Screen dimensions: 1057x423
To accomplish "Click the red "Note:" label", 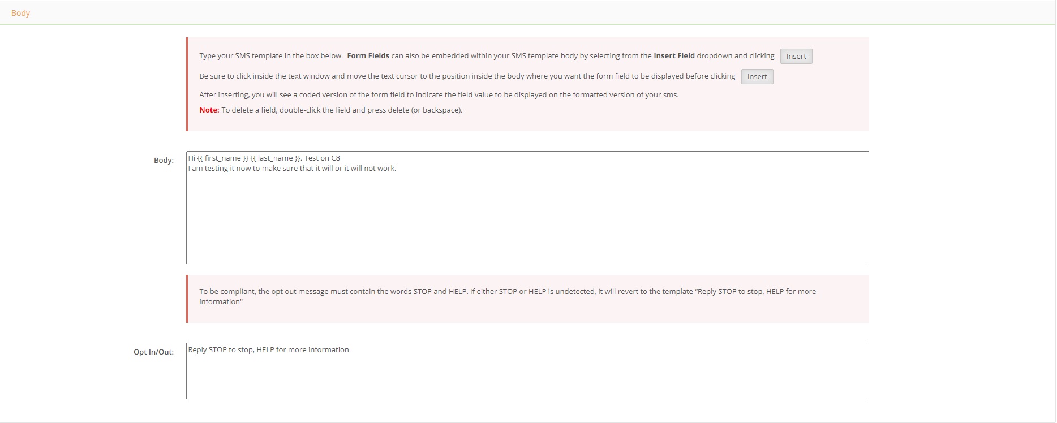I will [209, 110].
